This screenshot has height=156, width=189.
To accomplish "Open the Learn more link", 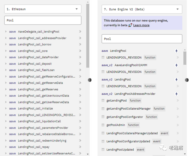I will click(x=141, y=25).
